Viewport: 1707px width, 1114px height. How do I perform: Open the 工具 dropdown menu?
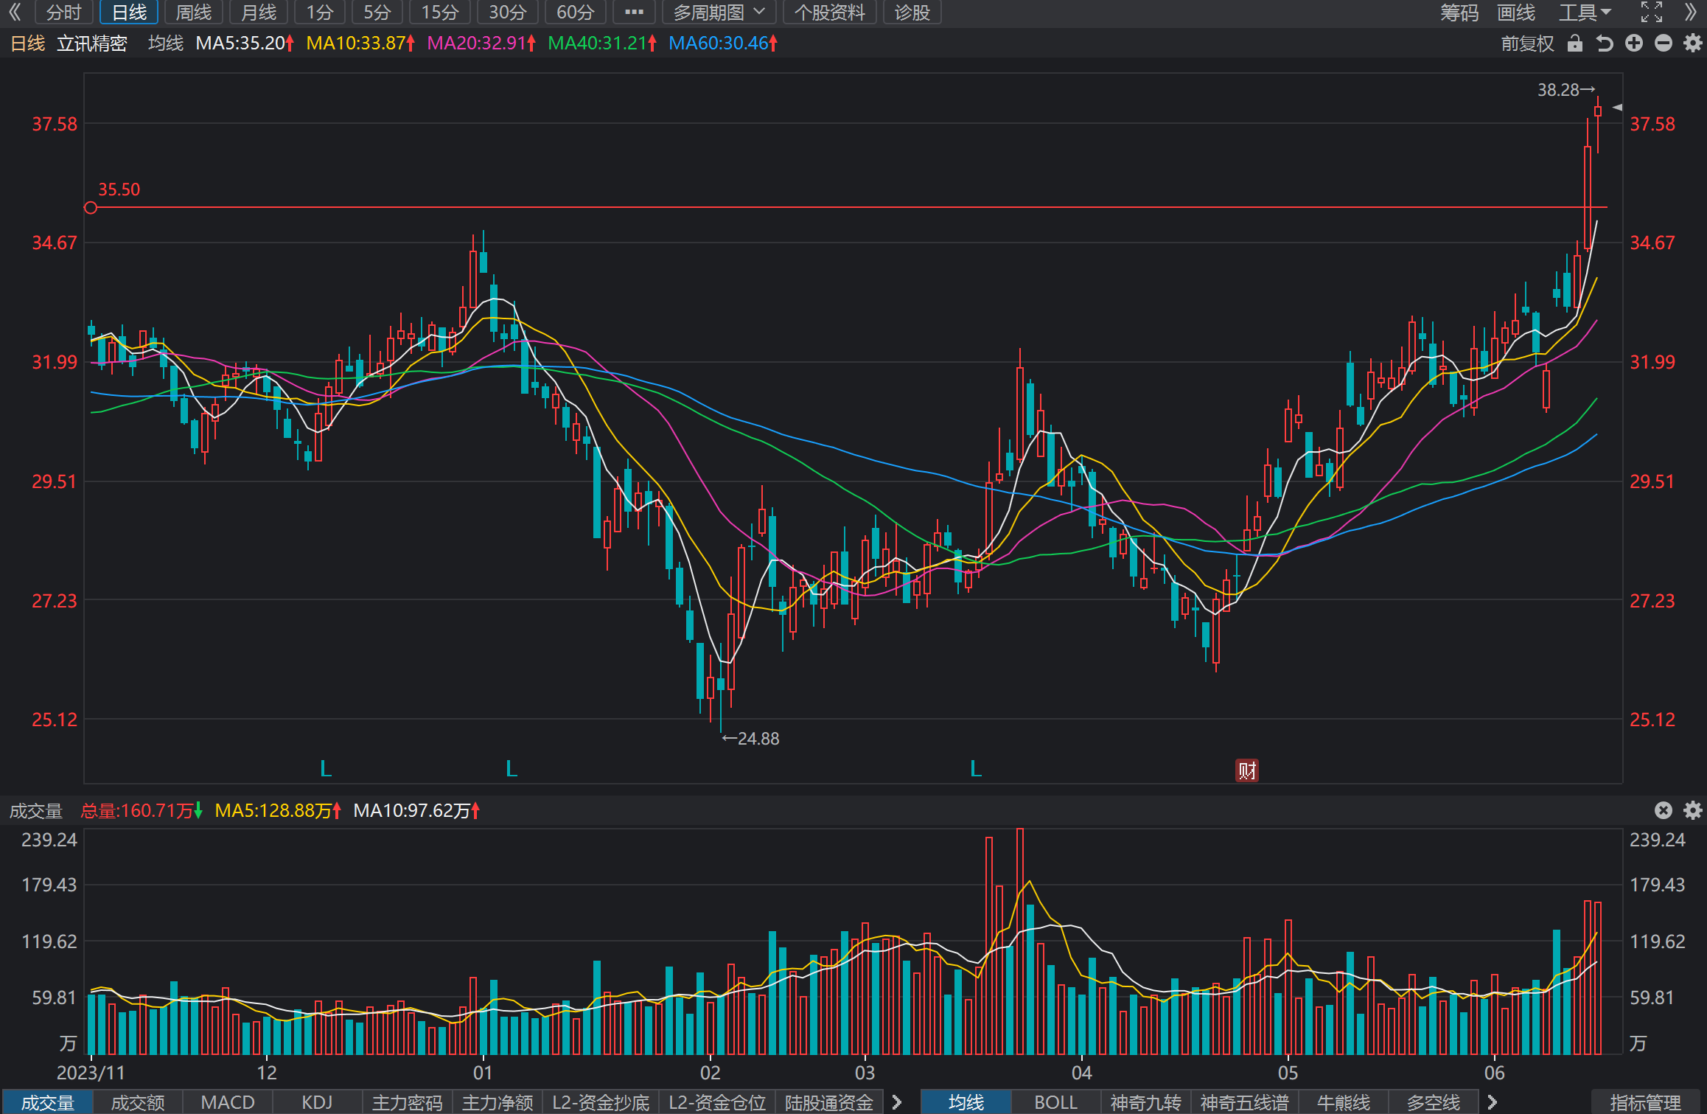pyautogui.click(x=1585, y=12)
